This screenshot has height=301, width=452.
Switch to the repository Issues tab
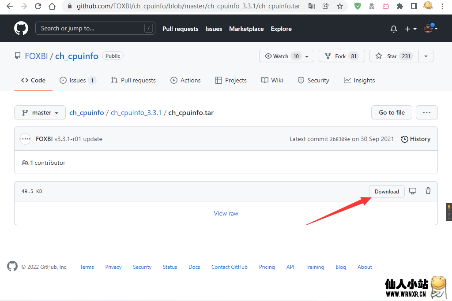tap(78, 80)
